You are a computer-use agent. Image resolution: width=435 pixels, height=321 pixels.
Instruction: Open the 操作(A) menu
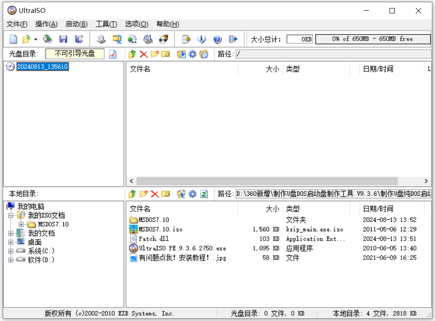tap(46, 24)
